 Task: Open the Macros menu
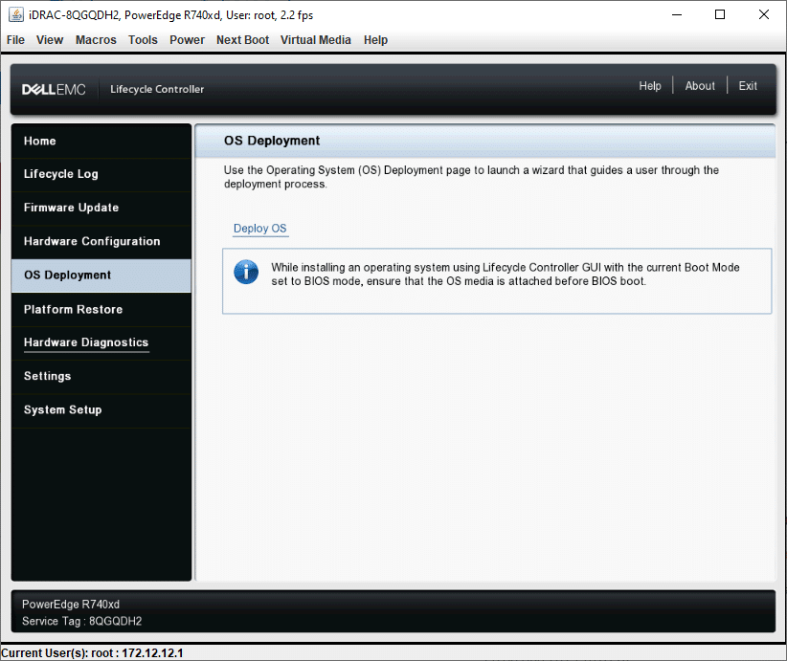pos(96,40)
